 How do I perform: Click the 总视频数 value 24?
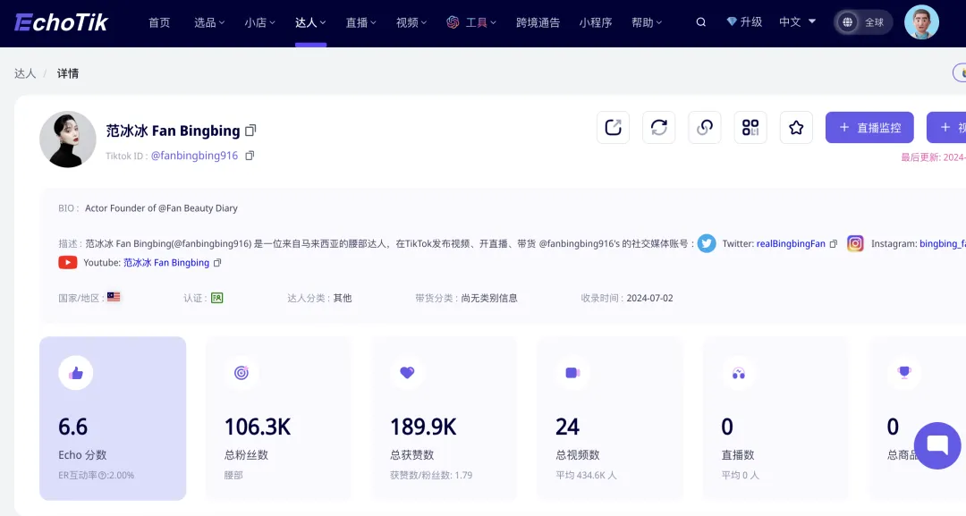[x=567, y=427]
